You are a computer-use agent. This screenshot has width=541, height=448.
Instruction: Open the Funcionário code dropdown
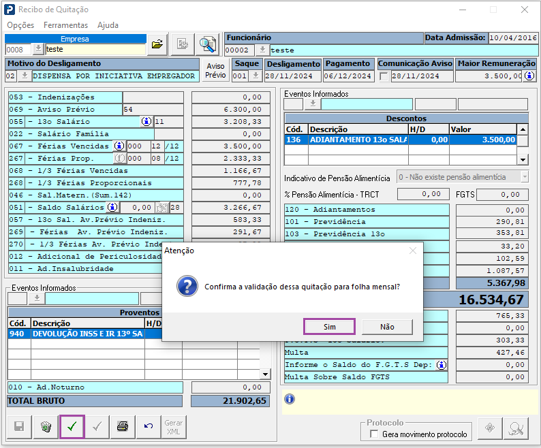click(262, 50)
